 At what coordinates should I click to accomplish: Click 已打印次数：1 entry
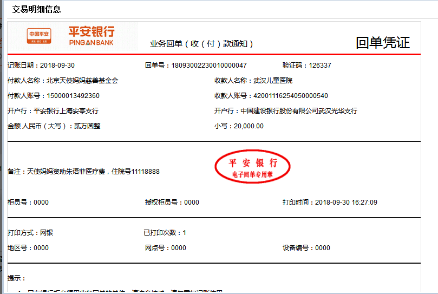[x=165, y=232]
